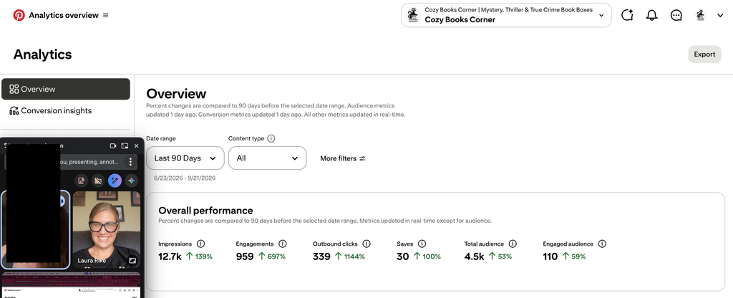The width and height of the screenshot is (733, 298).
Task: Click the 4.5k total audience value
Action: (474, 256)
